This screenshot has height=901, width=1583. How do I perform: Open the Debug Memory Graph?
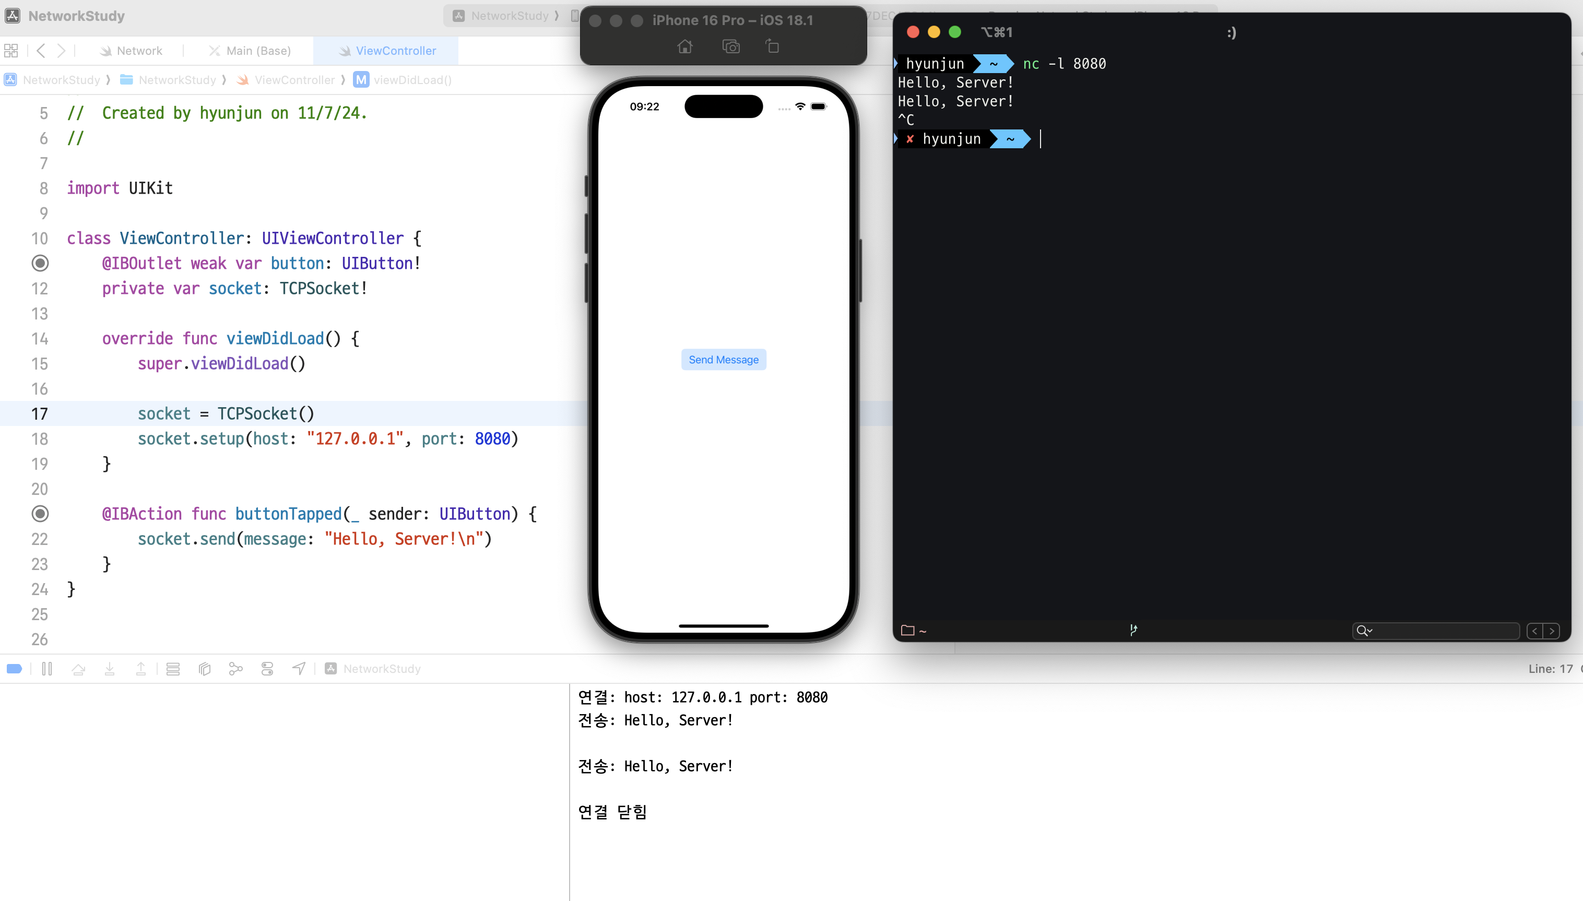(236, 668)
